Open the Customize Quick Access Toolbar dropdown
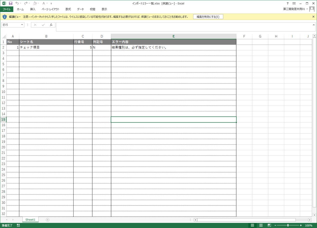Viewport: 317px width, 228px height. [51, 4]
